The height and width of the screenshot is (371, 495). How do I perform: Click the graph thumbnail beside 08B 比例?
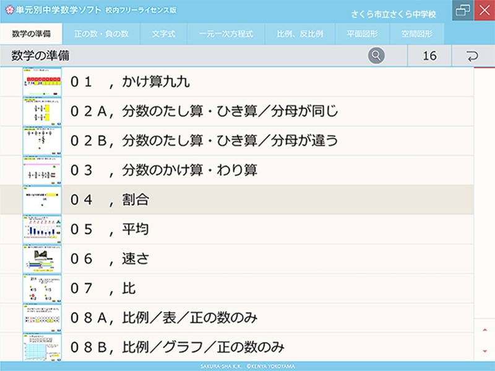(40, 348)
